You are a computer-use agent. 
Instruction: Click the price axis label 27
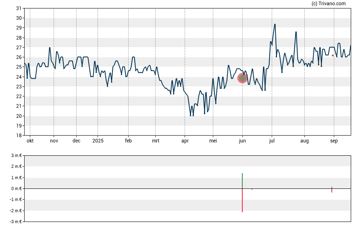(19, 48)
